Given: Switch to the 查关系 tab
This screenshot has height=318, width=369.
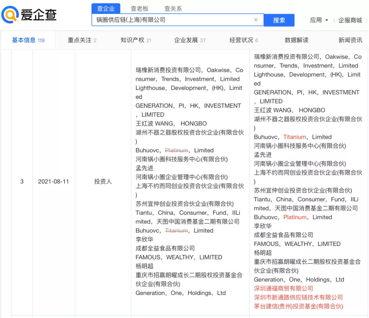Looking at the screenshot, I should point(173,9).
